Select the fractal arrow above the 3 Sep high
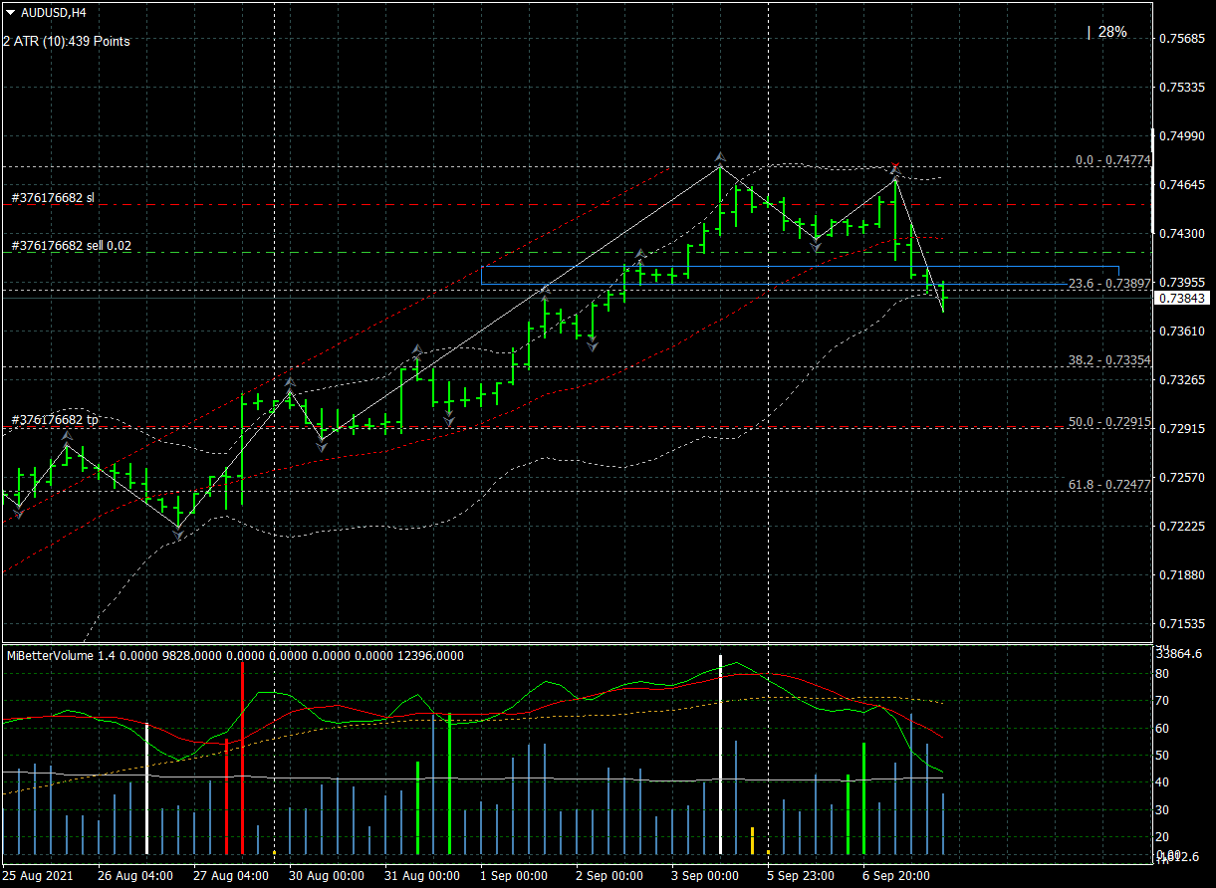The height and width of the screenshot is (888, 1216). pos(720,157)
